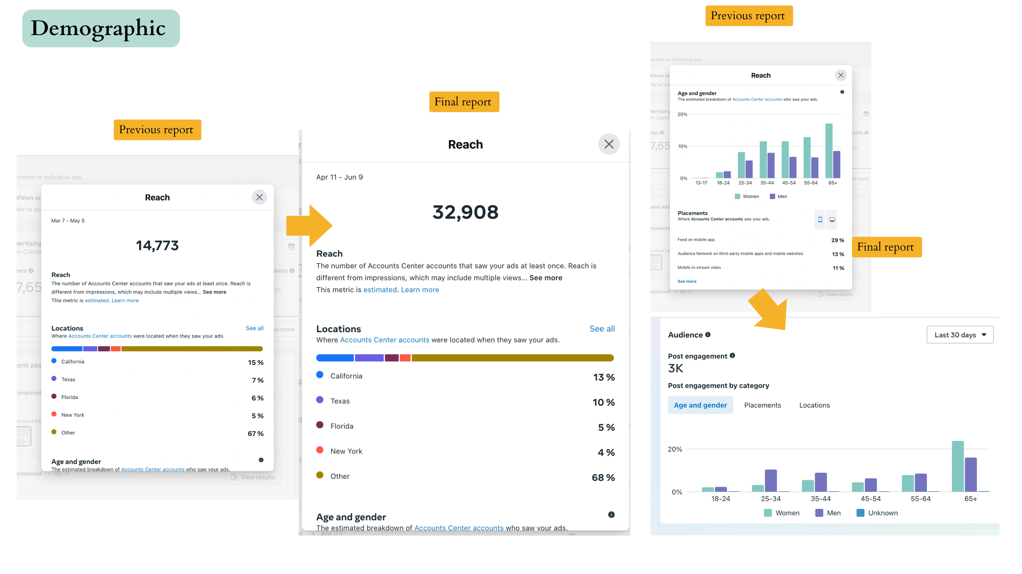Click info icon next to Post engagement

coord(732,356)
